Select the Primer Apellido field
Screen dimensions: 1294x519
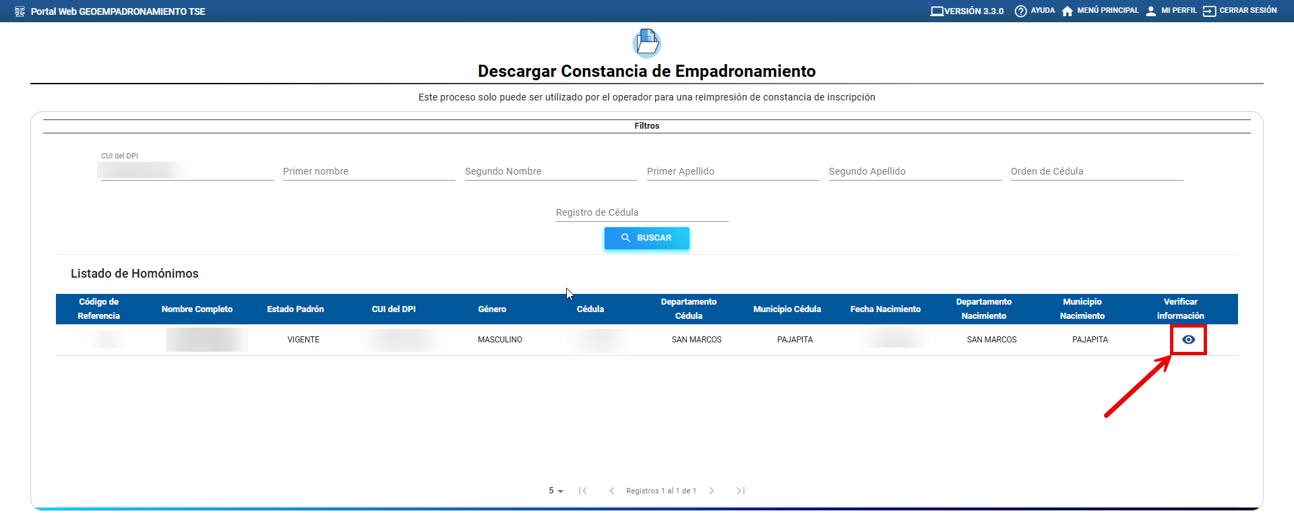point(733,171)
